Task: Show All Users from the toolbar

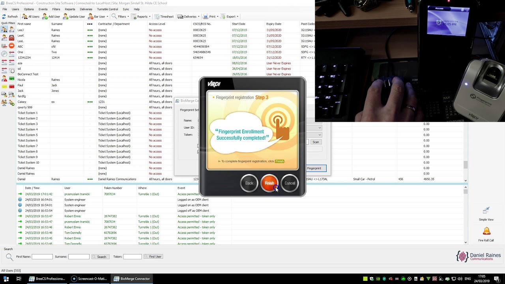Action: coord(31,17)
